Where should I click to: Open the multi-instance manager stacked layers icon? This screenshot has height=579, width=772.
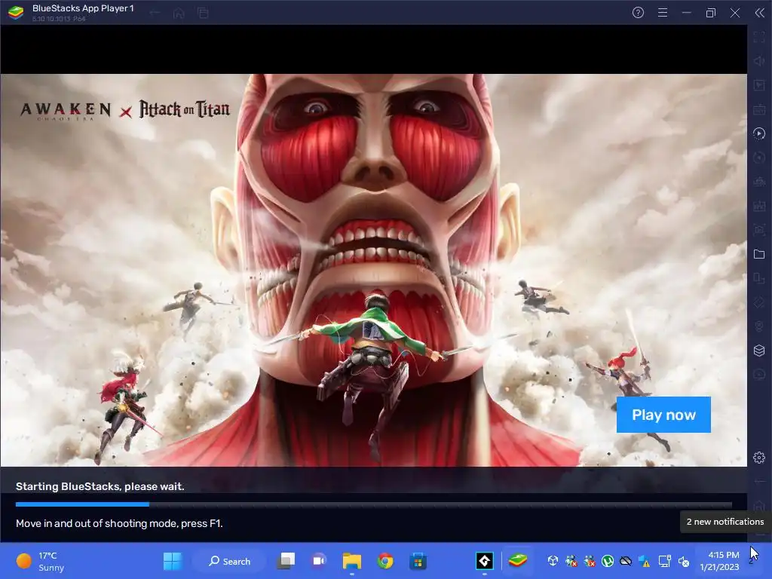(759, 351)
